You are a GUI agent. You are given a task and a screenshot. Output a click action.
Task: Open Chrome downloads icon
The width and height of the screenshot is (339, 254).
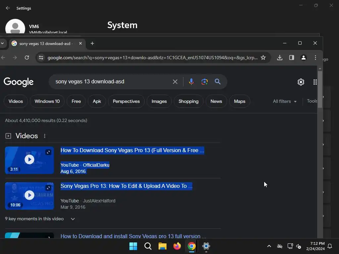pyautogui.click(x=279, y=58)
